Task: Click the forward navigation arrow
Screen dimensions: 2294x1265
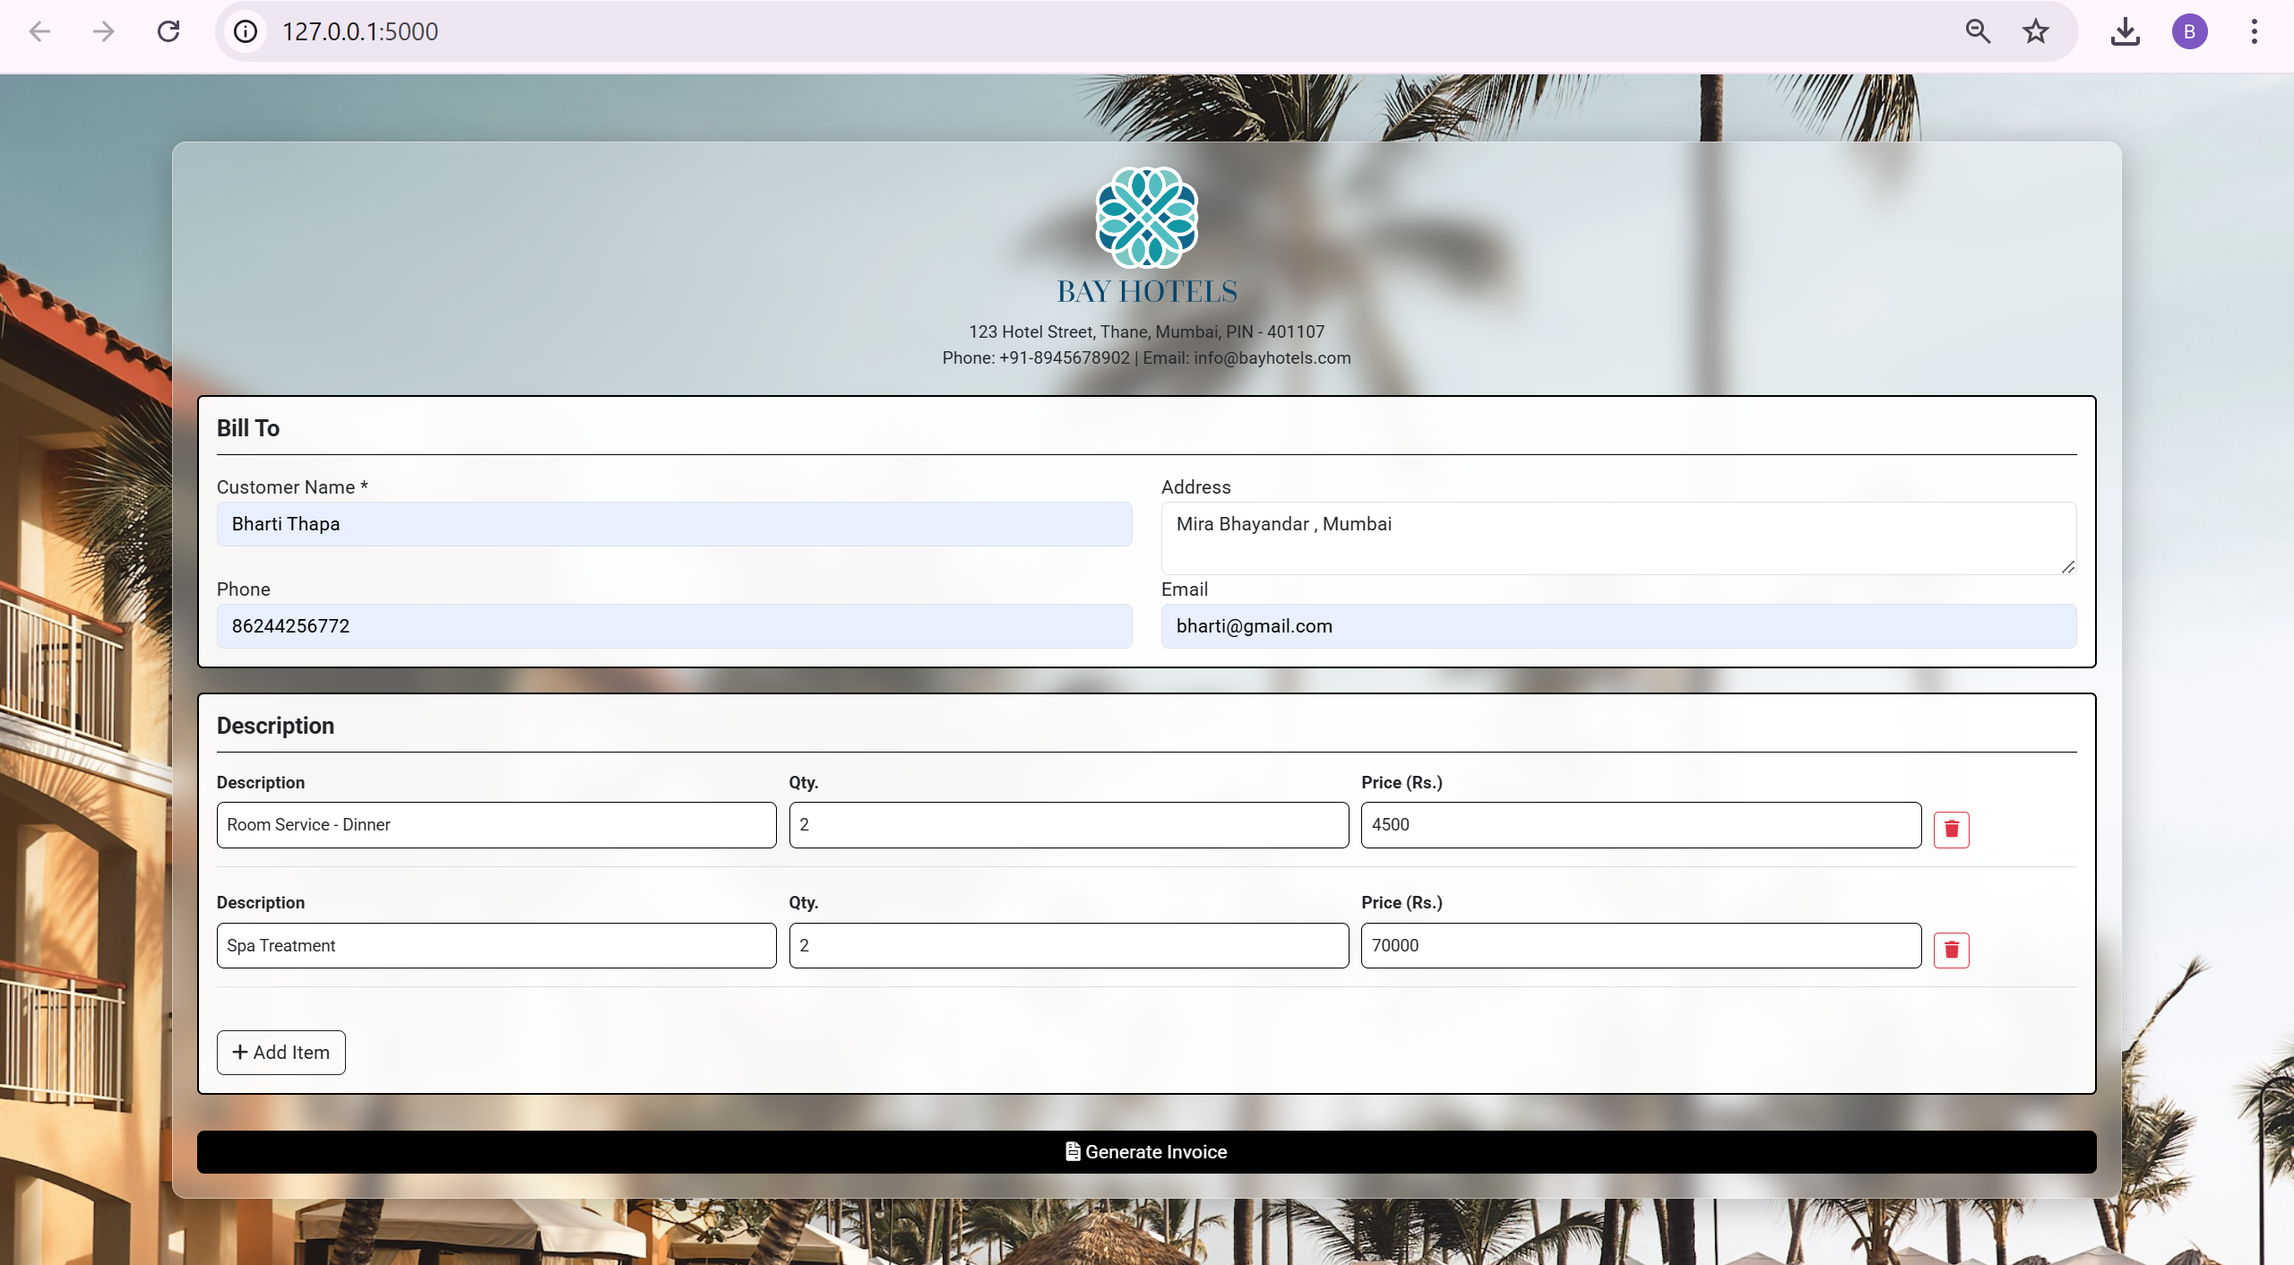Action: 103,30
